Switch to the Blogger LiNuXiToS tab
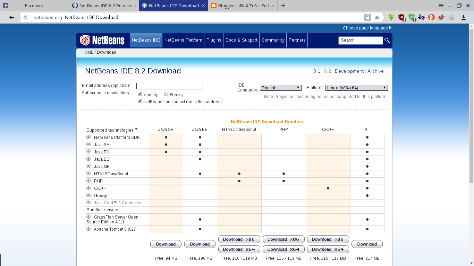This screenshot has height=266, width=474. pos(243,6)
